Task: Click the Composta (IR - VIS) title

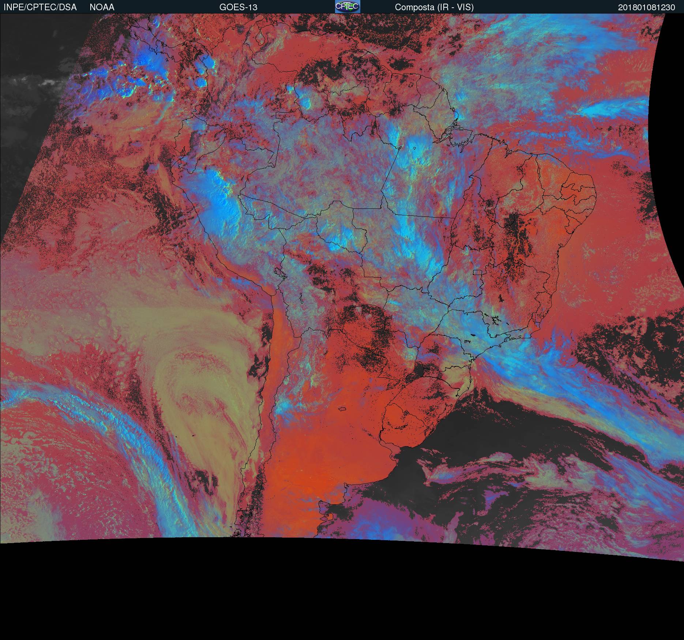Action: pos(434,7)
